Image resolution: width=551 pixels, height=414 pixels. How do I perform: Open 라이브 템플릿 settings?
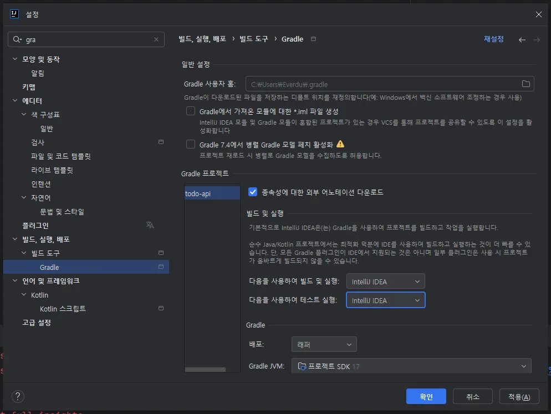52,170
